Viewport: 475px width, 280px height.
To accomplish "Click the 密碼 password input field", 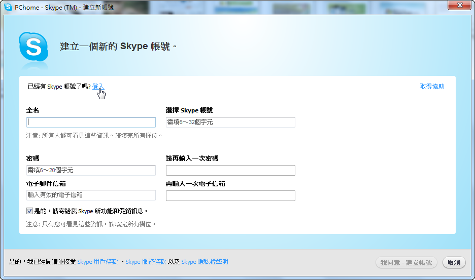I will click(91, 170).
